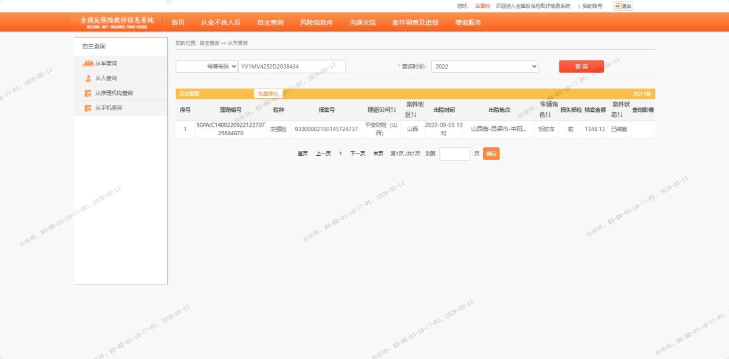Click report number 93300002700145724737

pos(326,129)
